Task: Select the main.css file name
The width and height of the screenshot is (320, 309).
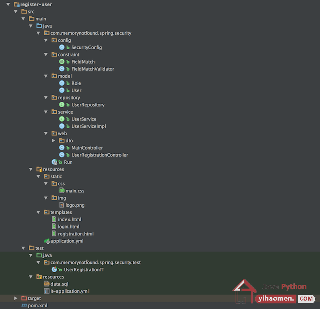Action: [75, 191]
